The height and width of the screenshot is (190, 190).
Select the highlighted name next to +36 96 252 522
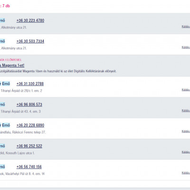(2, 146)
